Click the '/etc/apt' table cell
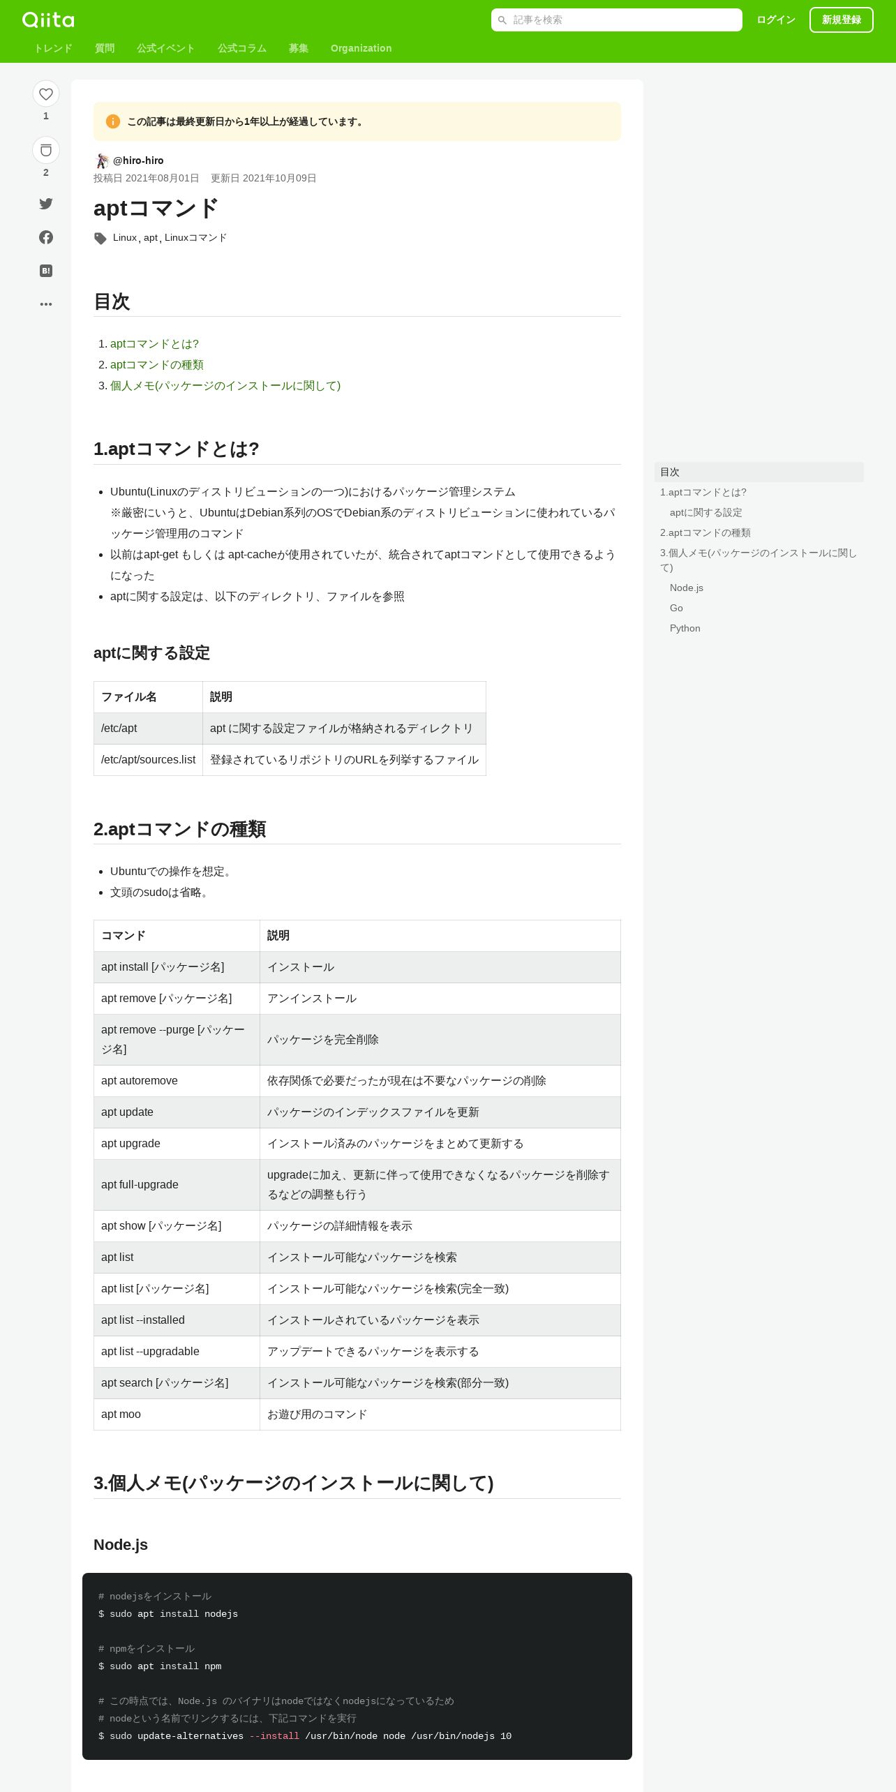The width and height of the screenshot is (896, 1792). tap(148, 729)
